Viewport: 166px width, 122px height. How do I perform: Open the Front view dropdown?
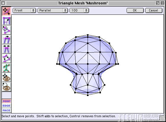[24, 10]
